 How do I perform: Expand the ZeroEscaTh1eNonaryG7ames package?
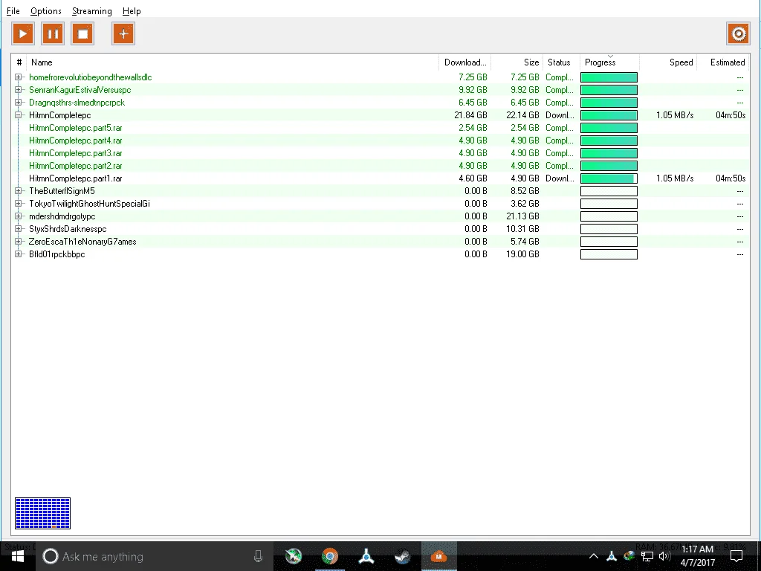(x=19, y=242)
